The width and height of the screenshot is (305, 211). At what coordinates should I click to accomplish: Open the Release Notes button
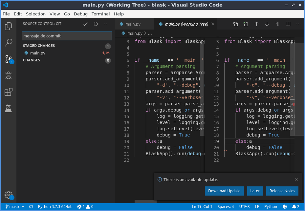pyautogui.click(x=282, y=191)
